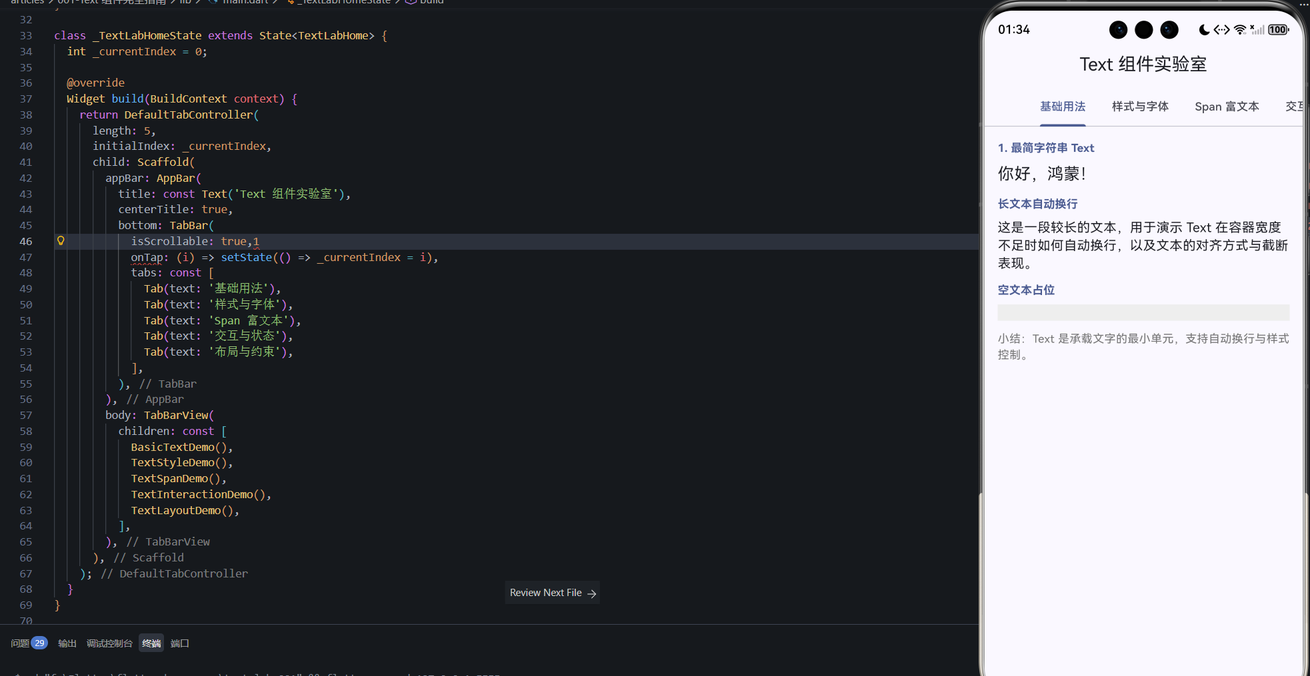Click the _TextLabHomeState class name on line 33

point(147,35)
